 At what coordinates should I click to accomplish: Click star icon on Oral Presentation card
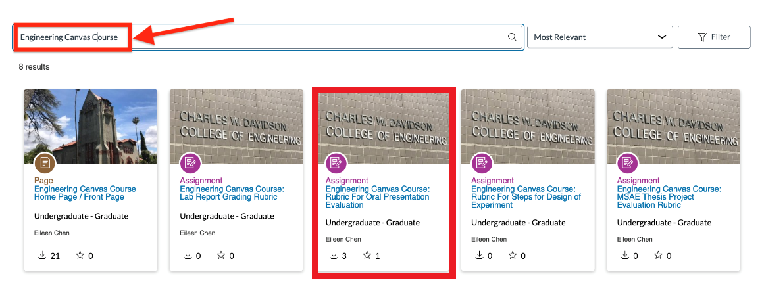click(x=367, y=255)
